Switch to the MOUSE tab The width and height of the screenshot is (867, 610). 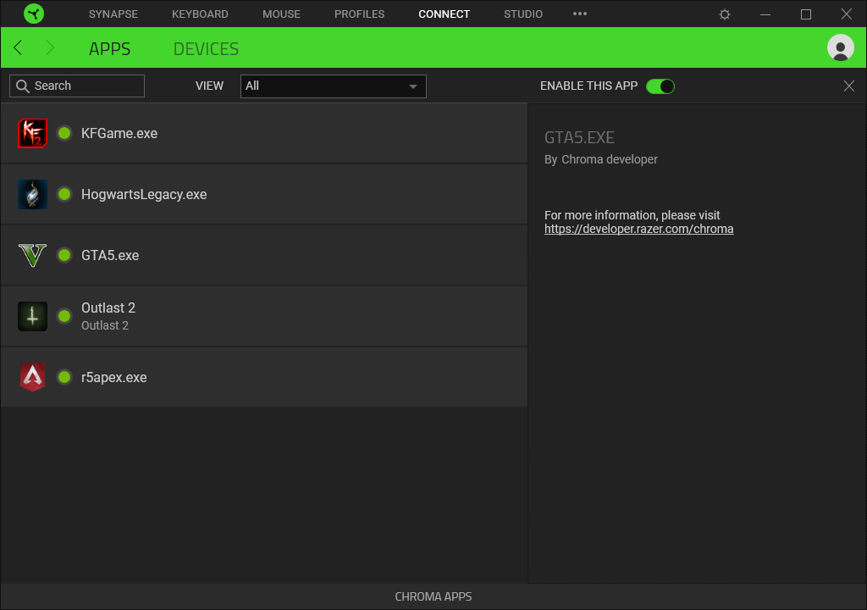coord(281,14)
